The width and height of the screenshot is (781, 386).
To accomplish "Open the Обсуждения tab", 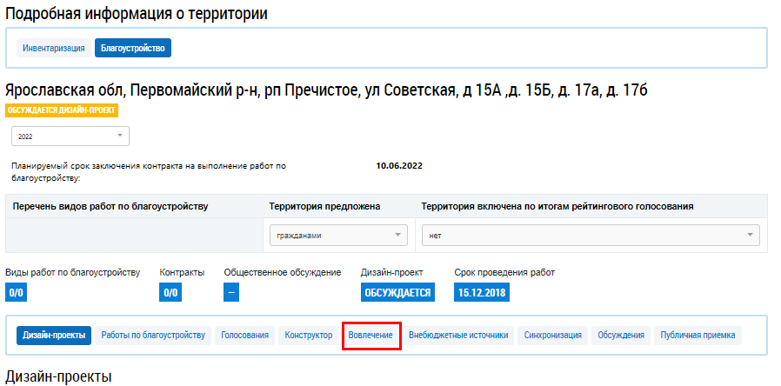I will pos(621,335).
